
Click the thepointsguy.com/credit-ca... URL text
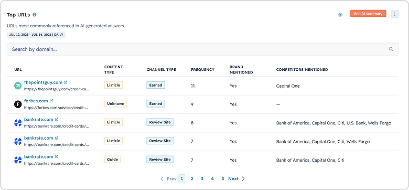click(x=56, y=89)
